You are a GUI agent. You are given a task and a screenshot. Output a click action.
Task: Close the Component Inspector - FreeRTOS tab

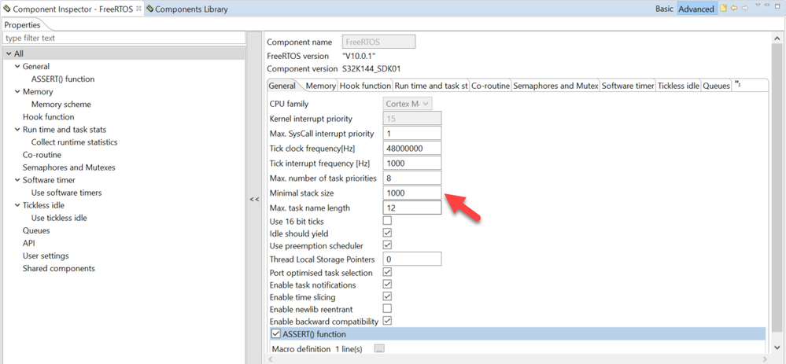(138, 9)
